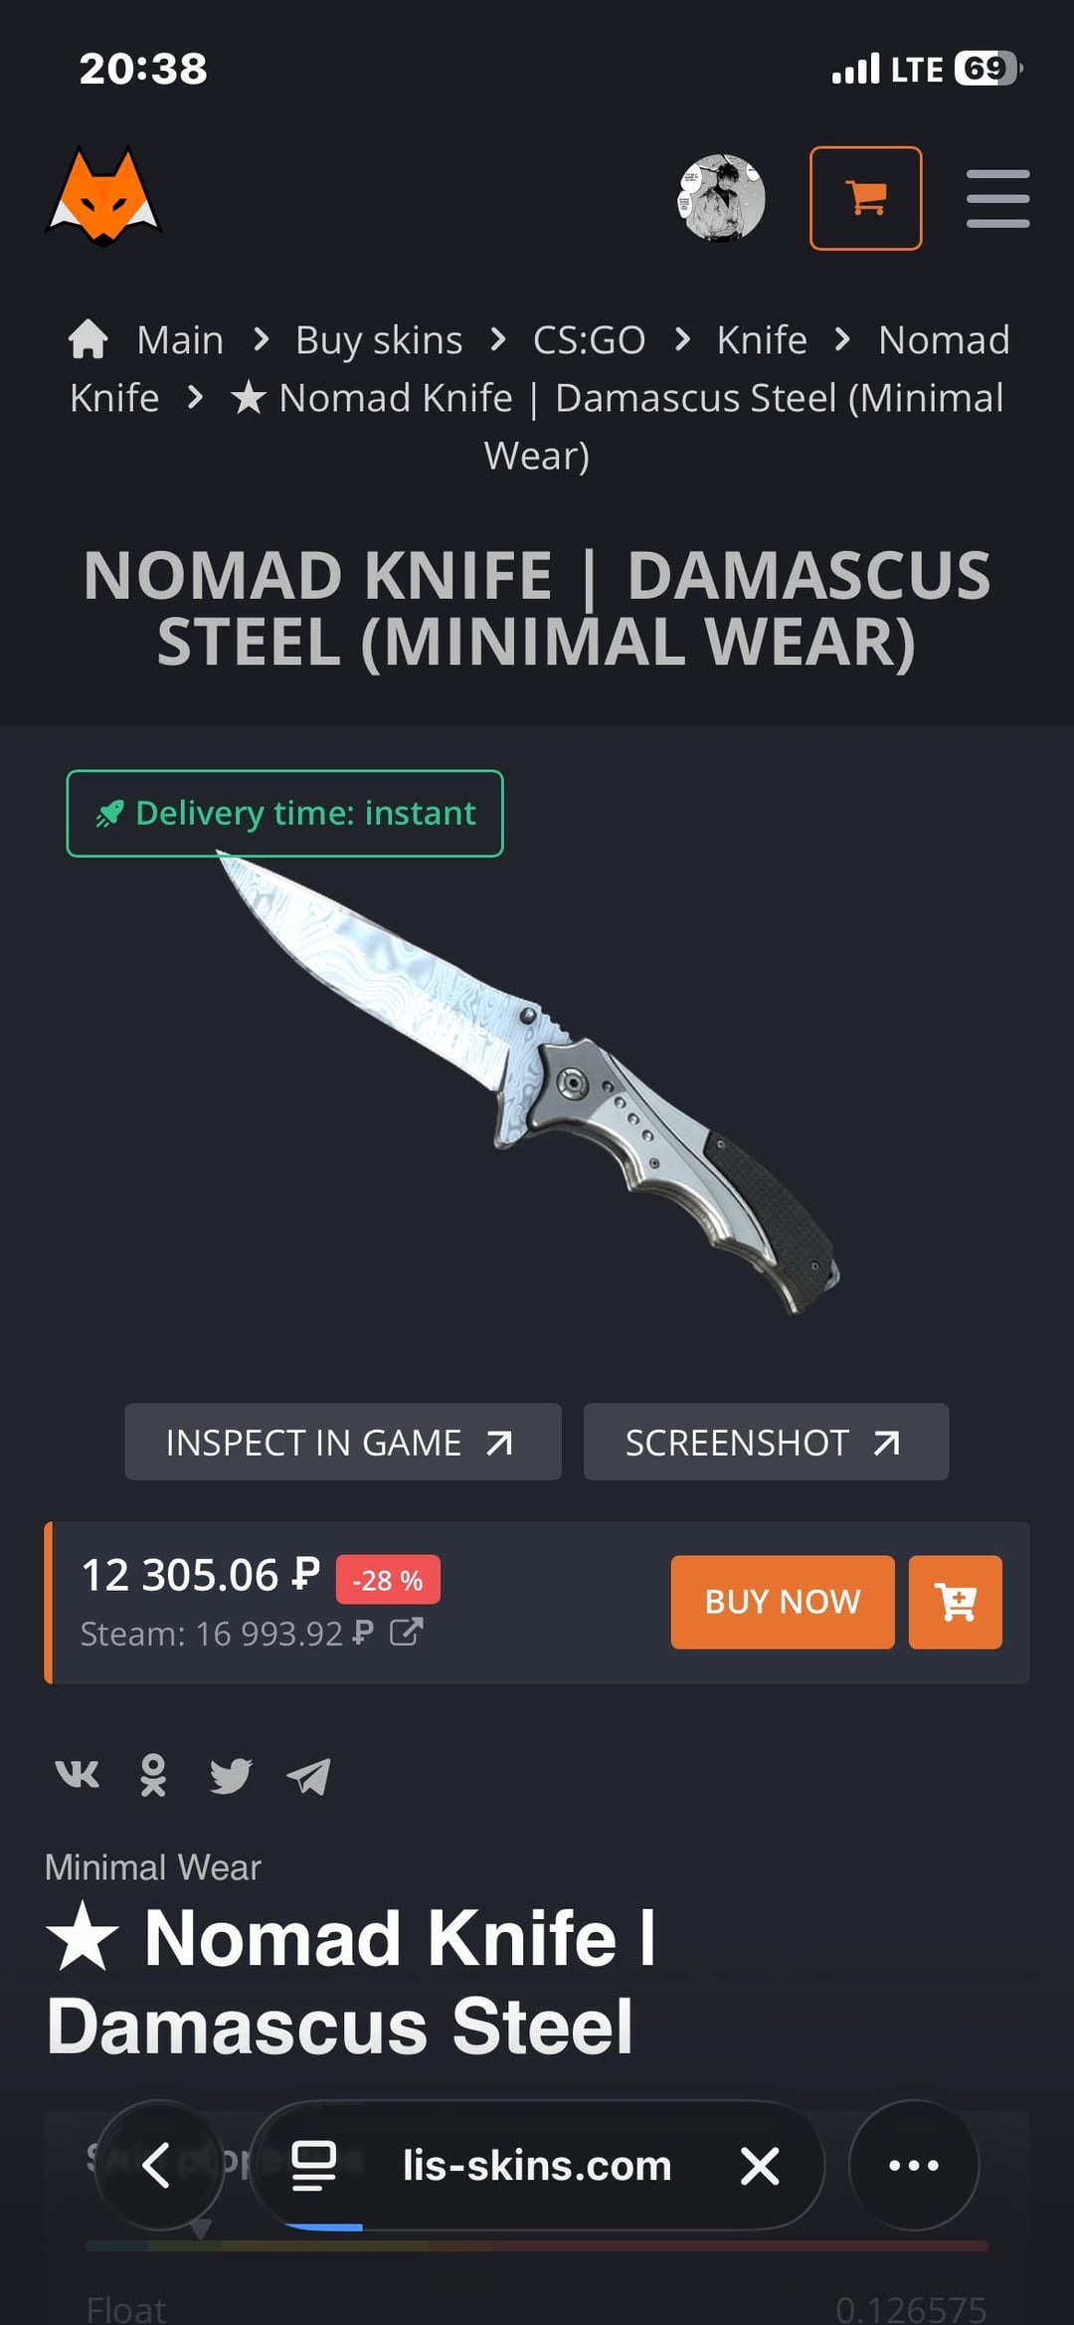Buy the knife with Buy Now
Image resolution: width=1074 pixels, height=2325 pixels.
pos(783,1602)
